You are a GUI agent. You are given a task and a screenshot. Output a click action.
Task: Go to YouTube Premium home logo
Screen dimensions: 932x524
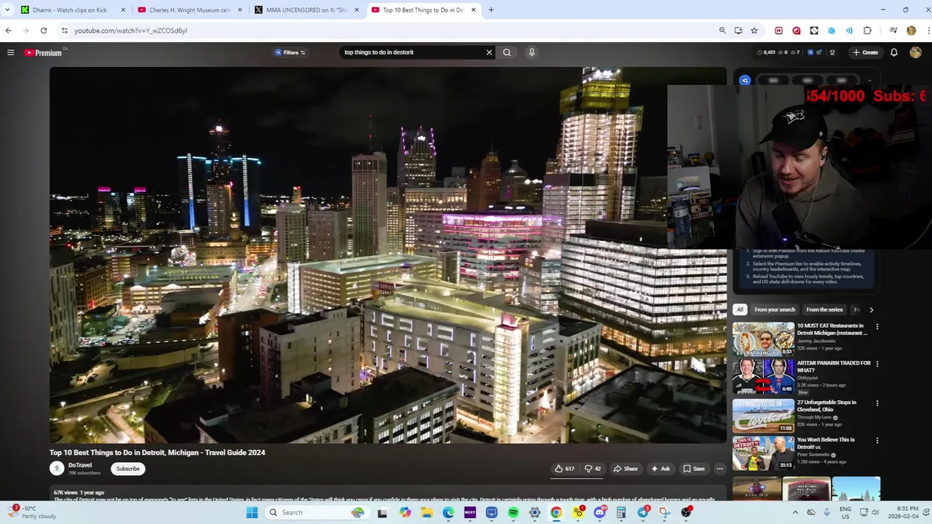point(44,52)
